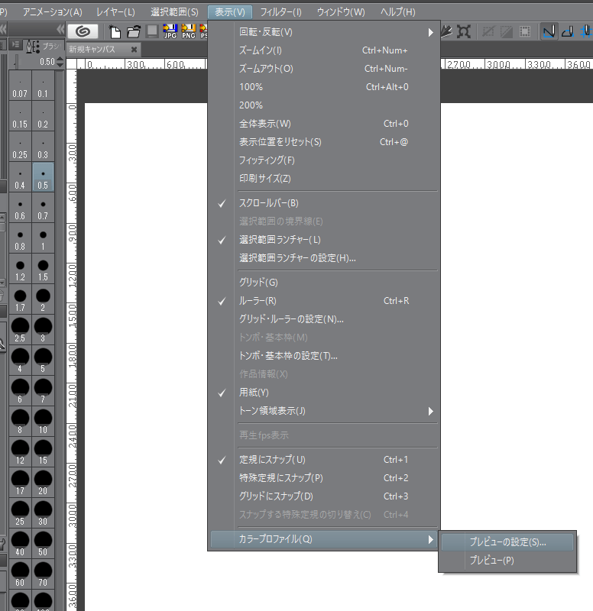Choose プレビューの設定(S)... from submenu

pyautogui.click(x=507, y=542)
